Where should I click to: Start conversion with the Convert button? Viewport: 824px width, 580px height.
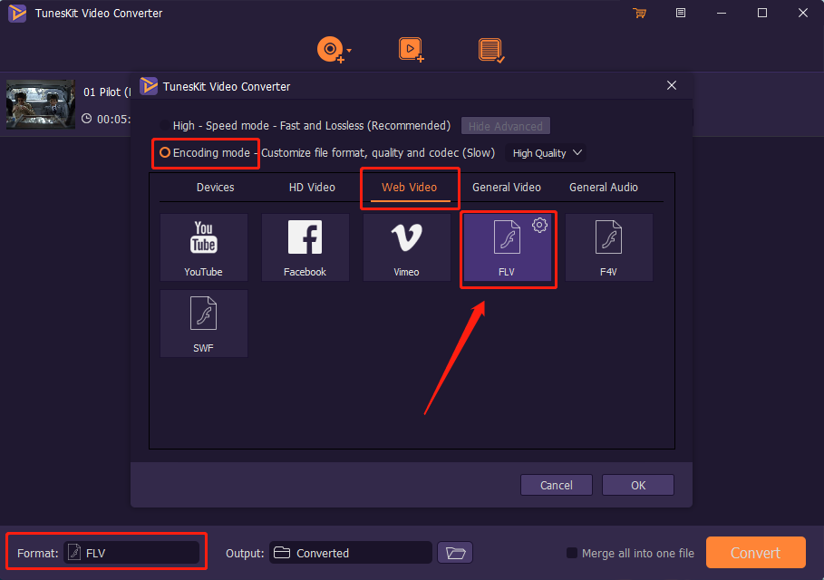[x=756, y=553]
